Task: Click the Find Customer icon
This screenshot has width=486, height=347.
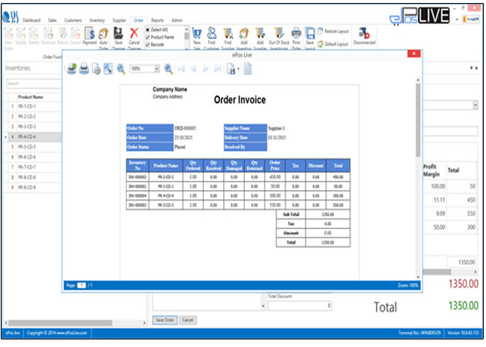Action: [213, 36]
